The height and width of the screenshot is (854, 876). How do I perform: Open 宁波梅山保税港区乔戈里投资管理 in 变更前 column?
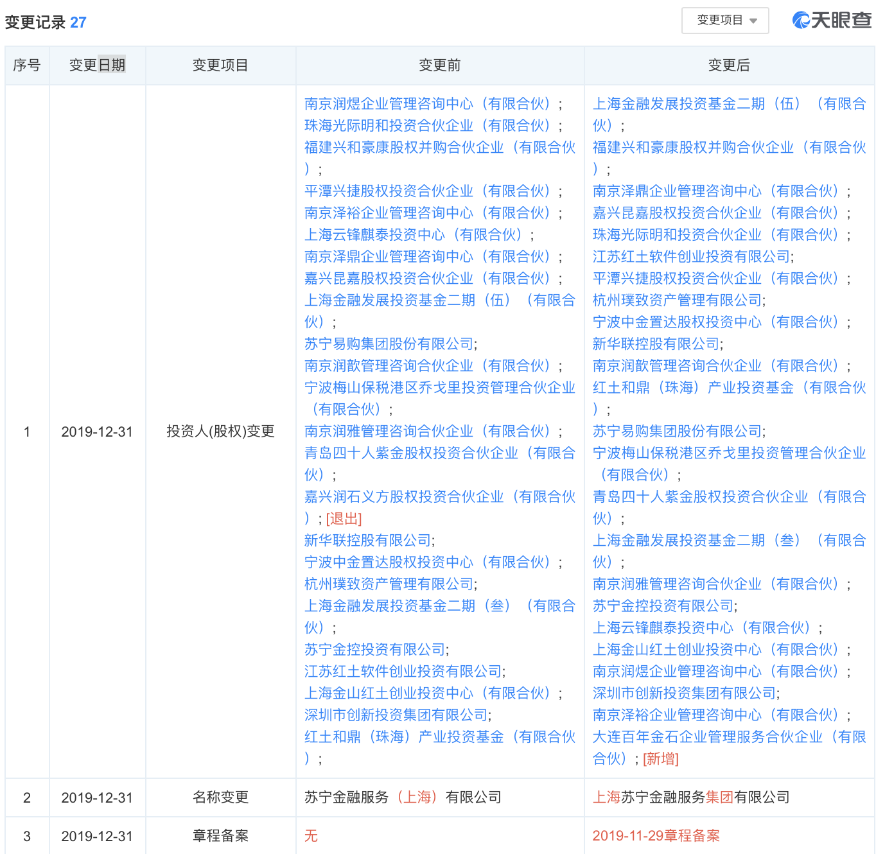(x=440, y=398)
